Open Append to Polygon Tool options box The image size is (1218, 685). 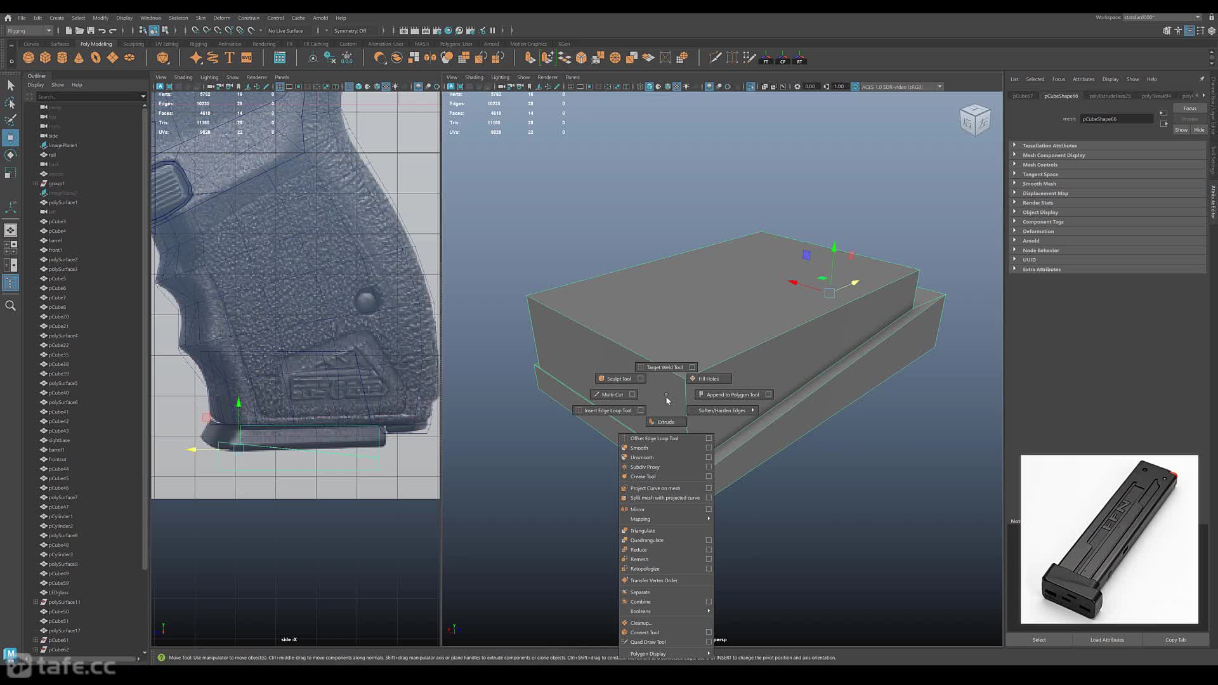(768, 395)
